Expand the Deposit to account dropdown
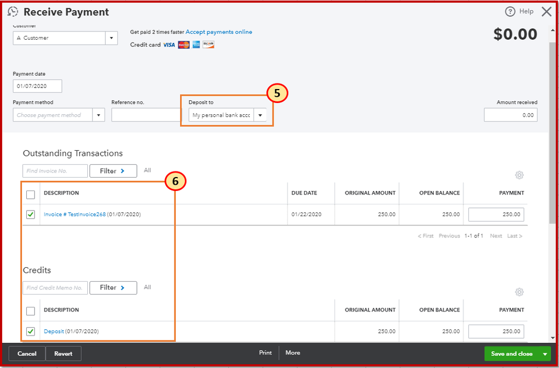Screen dimensions: 559x368 pos(260,115)
